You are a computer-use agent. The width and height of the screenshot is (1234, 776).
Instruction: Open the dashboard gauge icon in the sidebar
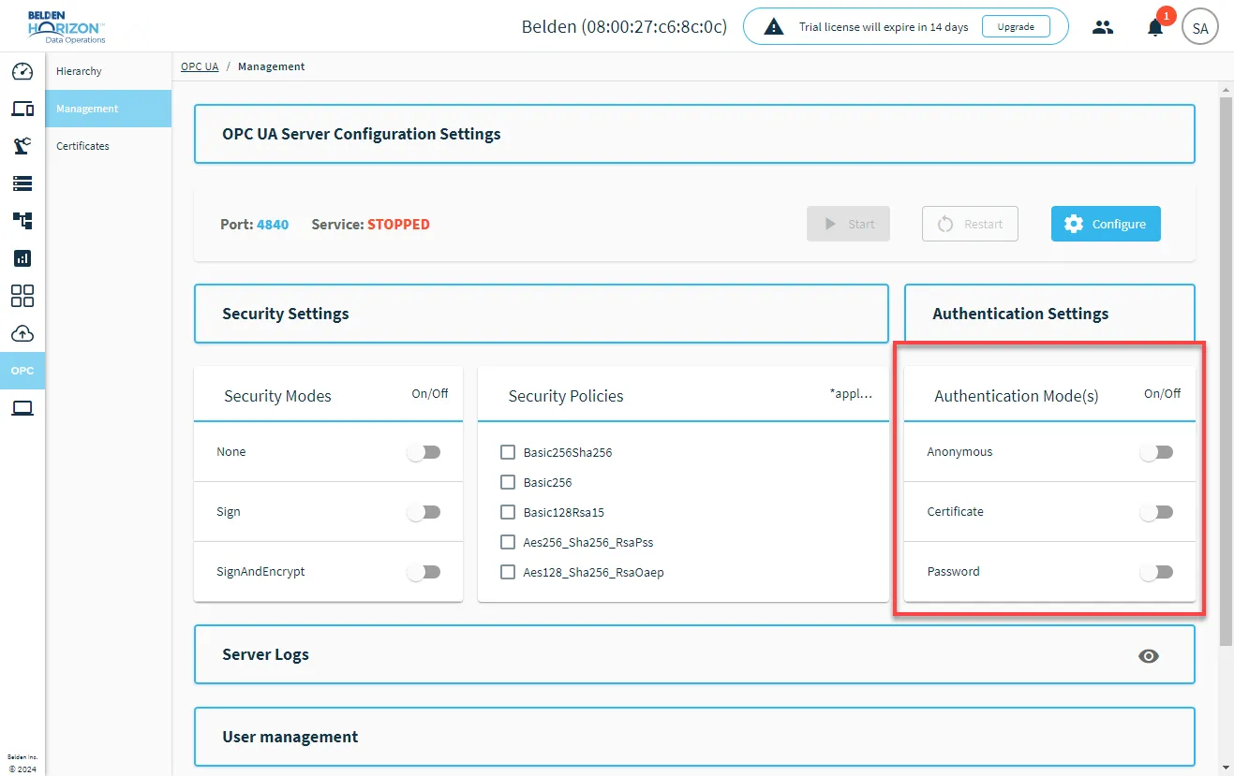[22, 71]
